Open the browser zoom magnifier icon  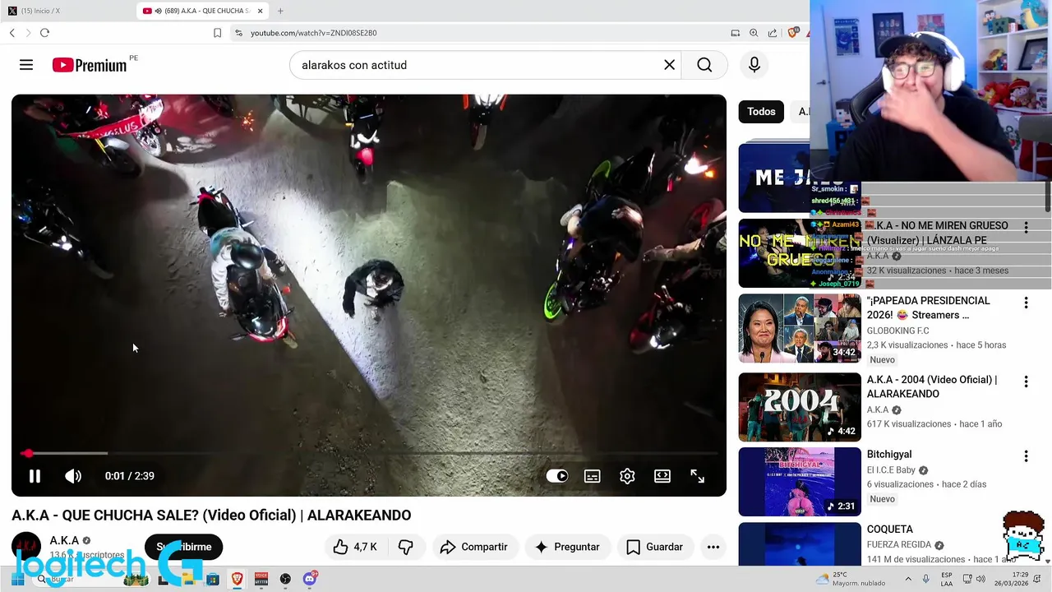(x=754, y=33)
